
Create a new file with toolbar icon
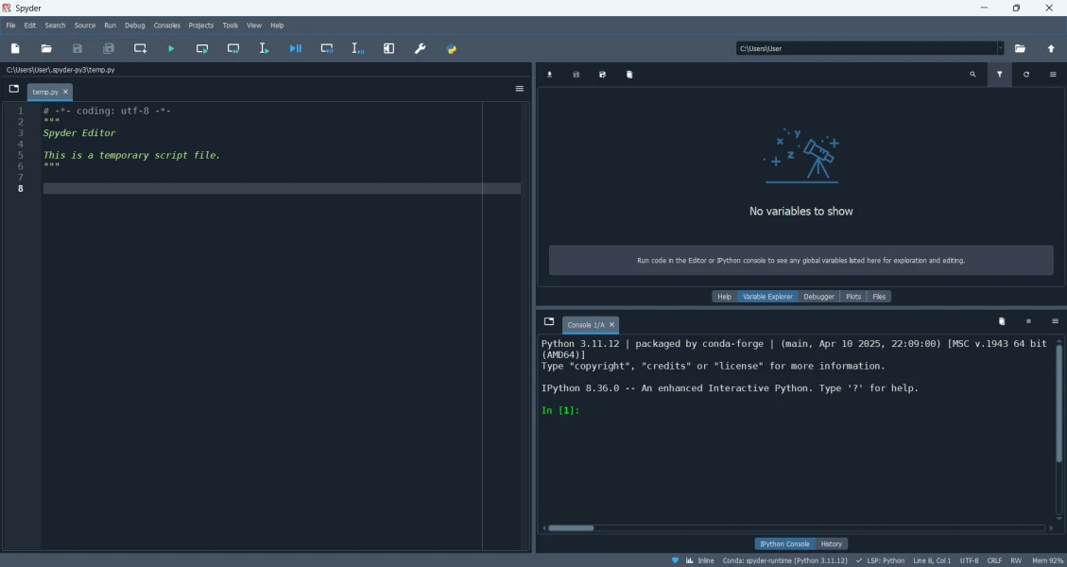click(15, 48)
